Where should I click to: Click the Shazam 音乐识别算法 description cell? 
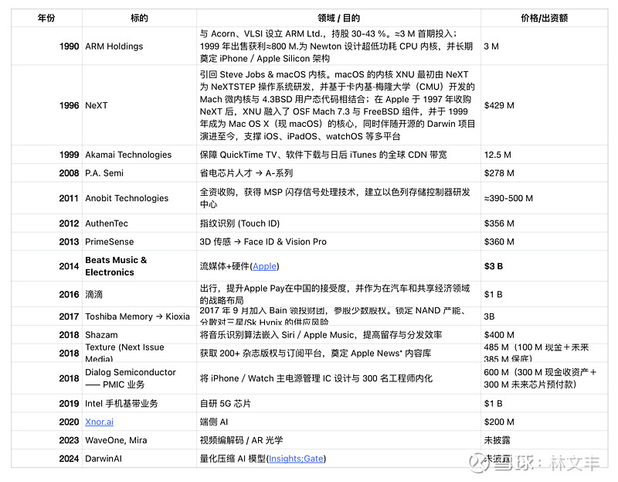coord(338,335)
